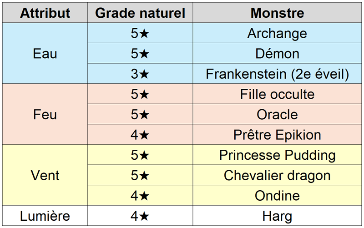This screenshot has height=228, width=364.
Task: Select the Oracle monster cell
Action: (277, 114)
